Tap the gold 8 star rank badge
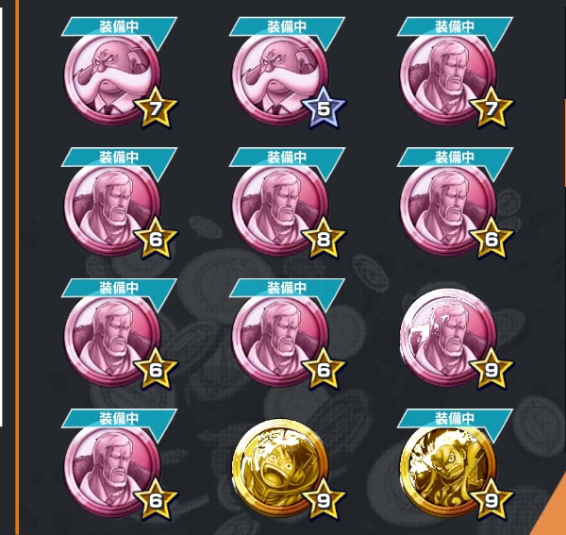This screenshot has height=535, width=566. (x=324, y=239)
